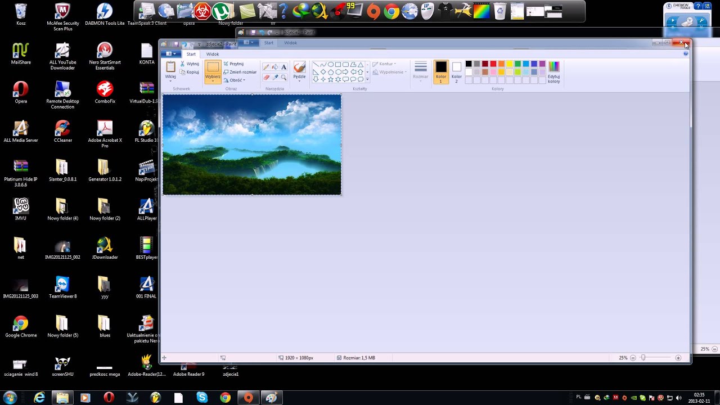Open Paint Help question mark icon
The height and width of the screenshot is (405, 720).
click(x=686, y=54)
